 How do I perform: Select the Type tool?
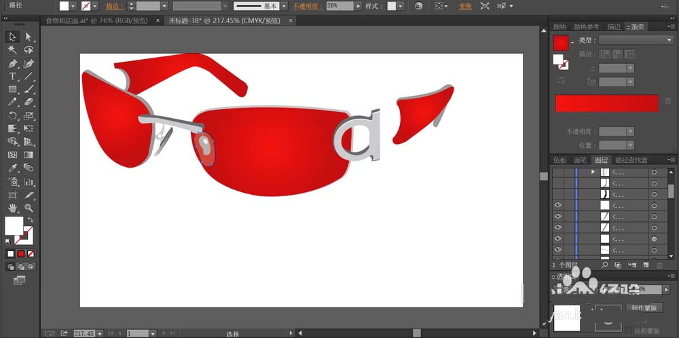click(x=12, y=76)
